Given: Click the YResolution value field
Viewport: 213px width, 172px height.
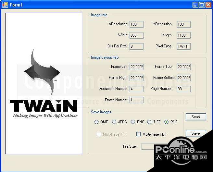Looking at the screenshot, I should tap(183, 24).
